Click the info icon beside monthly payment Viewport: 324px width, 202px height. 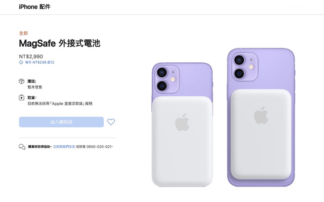[21, 62]
